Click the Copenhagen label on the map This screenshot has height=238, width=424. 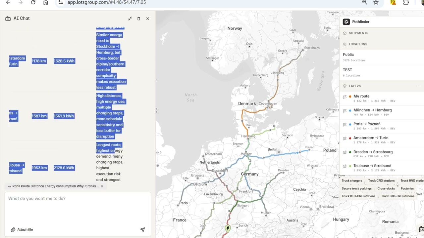268,103
